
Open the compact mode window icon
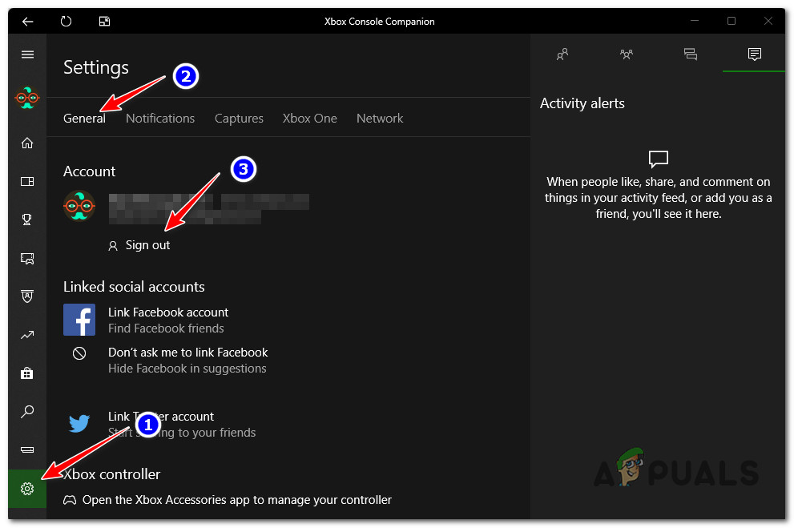coord(104,22)
